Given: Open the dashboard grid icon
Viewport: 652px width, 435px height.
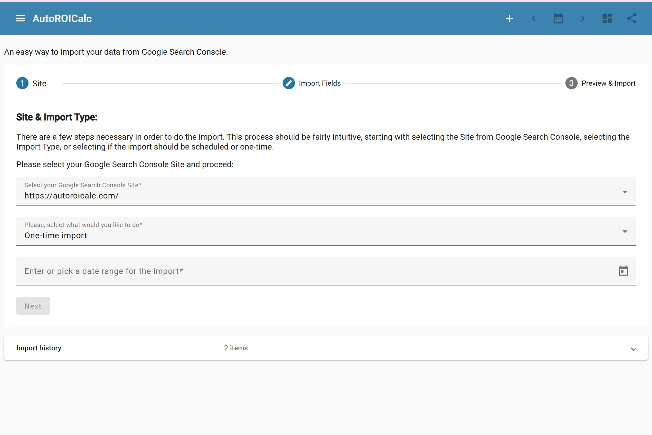Looking at the screenshot, I should pos(607,18).
